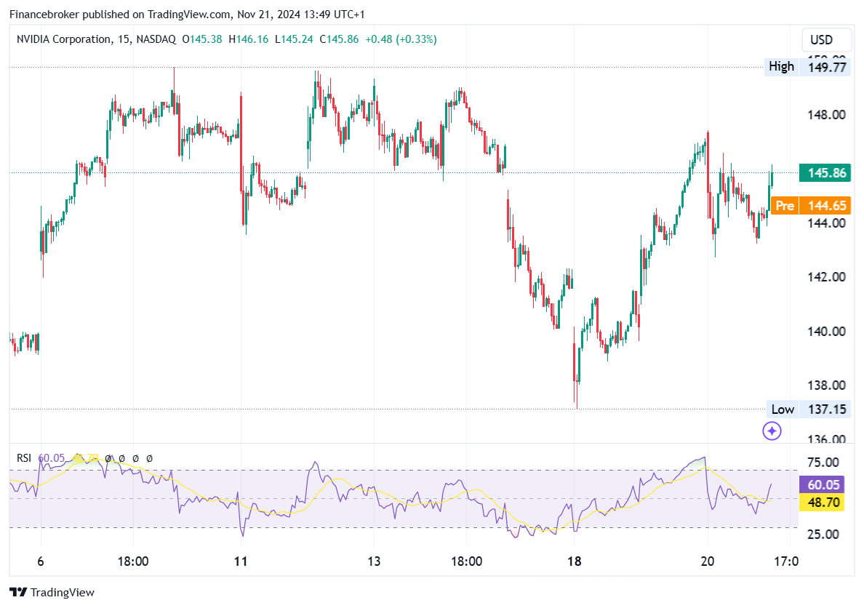Viewport: 864px width, 608px height.
Task: Click the date 11 on time axis
Action: (x=241, y=561)
